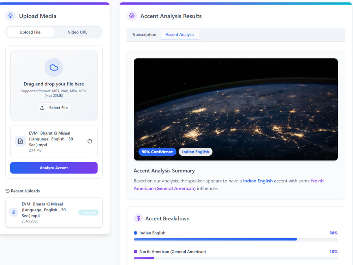The height and width of the screenshot is (265, 353).
Task: Click the Analyzed status badge
Action: coord(89,212)
